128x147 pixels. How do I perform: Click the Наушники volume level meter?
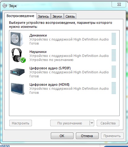[114, 55]
